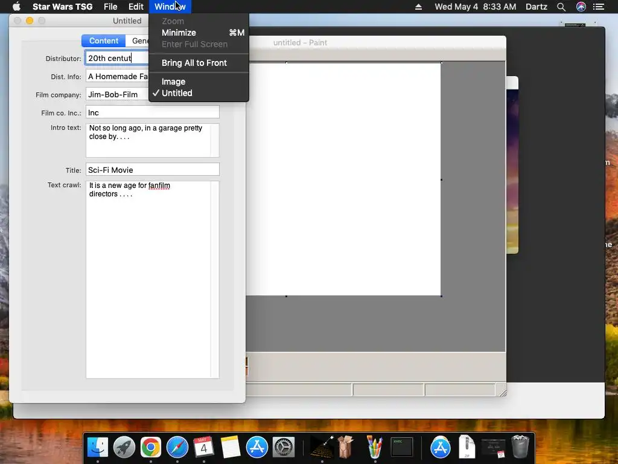
Task: Click in the Distributor text field
Action: [117, 58]
